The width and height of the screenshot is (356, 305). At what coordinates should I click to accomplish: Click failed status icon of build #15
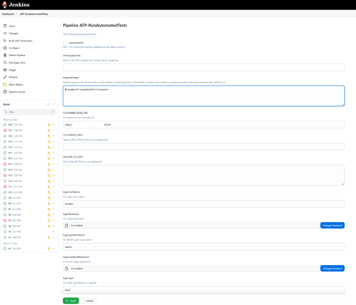pyautogui.click(x=5, y=164)
